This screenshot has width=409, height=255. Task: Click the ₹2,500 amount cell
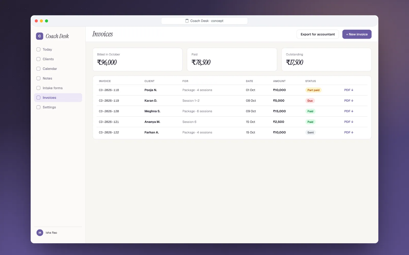tap(279, 122)
